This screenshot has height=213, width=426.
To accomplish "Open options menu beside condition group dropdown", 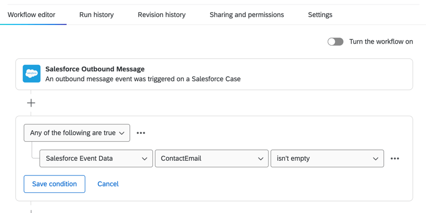I will pos(141,133).
